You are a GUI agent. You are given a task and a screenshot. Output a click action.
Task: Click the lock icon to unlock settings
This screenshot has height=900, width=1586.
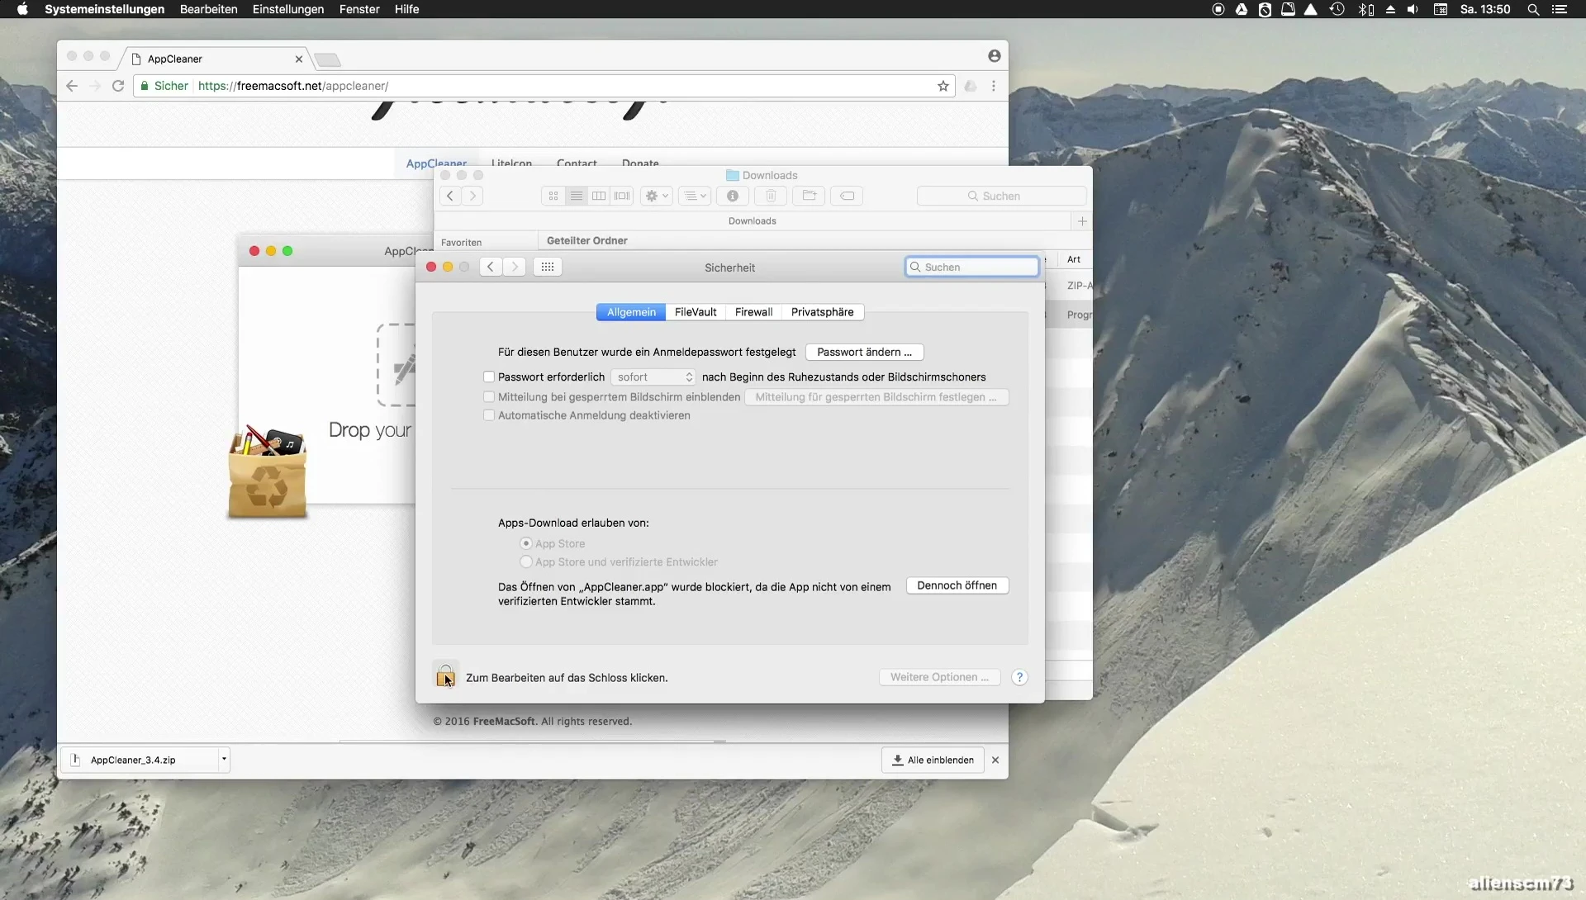coord(445,675)
